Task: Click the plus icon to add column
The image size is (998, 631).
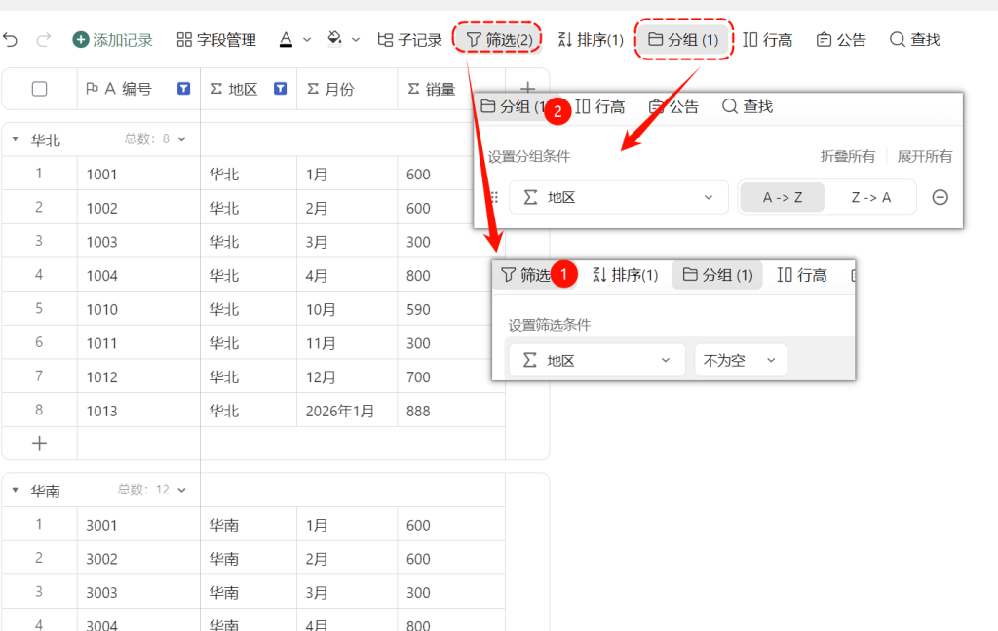Action: click(527, 87)
